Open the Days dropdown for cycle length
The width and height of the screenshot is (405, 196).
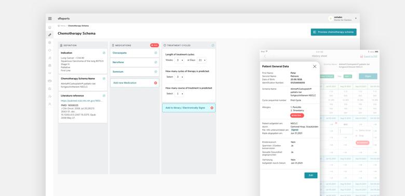tap(201, 60)
